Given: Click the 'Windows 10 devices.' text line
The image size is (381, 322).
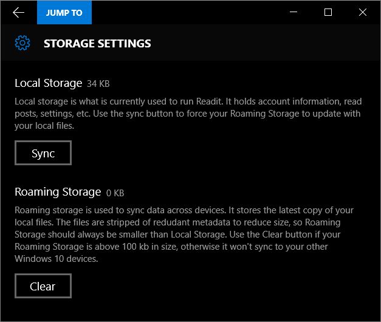Looking at the screenshot, I should (56, 259).
